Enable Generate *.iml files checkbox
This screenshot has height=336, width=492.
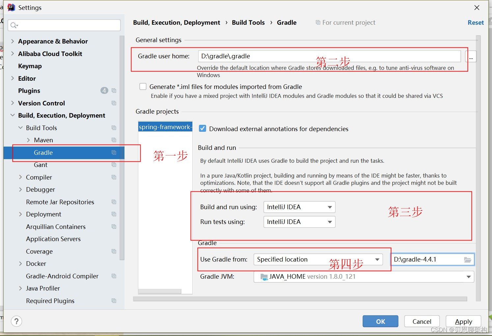click(x=143, y=87)
